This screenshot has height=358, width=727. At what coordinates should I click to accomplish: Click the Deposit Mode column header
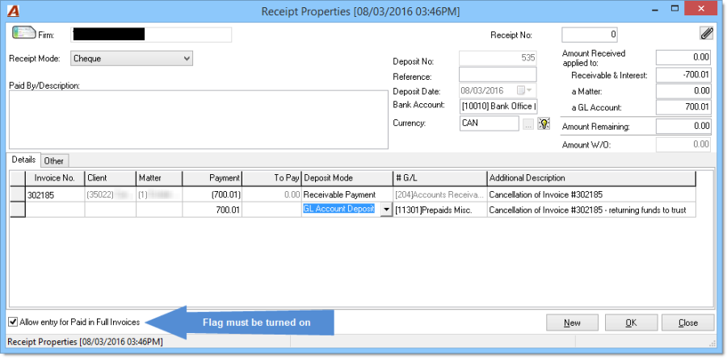point(347,178)
